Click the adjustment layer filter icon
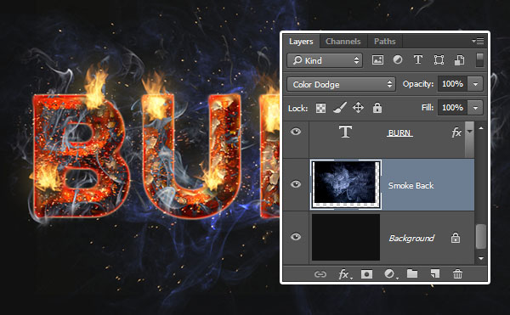The height and width of the screenshot is (315, 510). [x=398, y=59]
